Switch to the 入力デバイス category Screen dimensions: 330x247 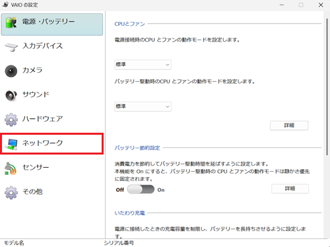coord(52,46)
